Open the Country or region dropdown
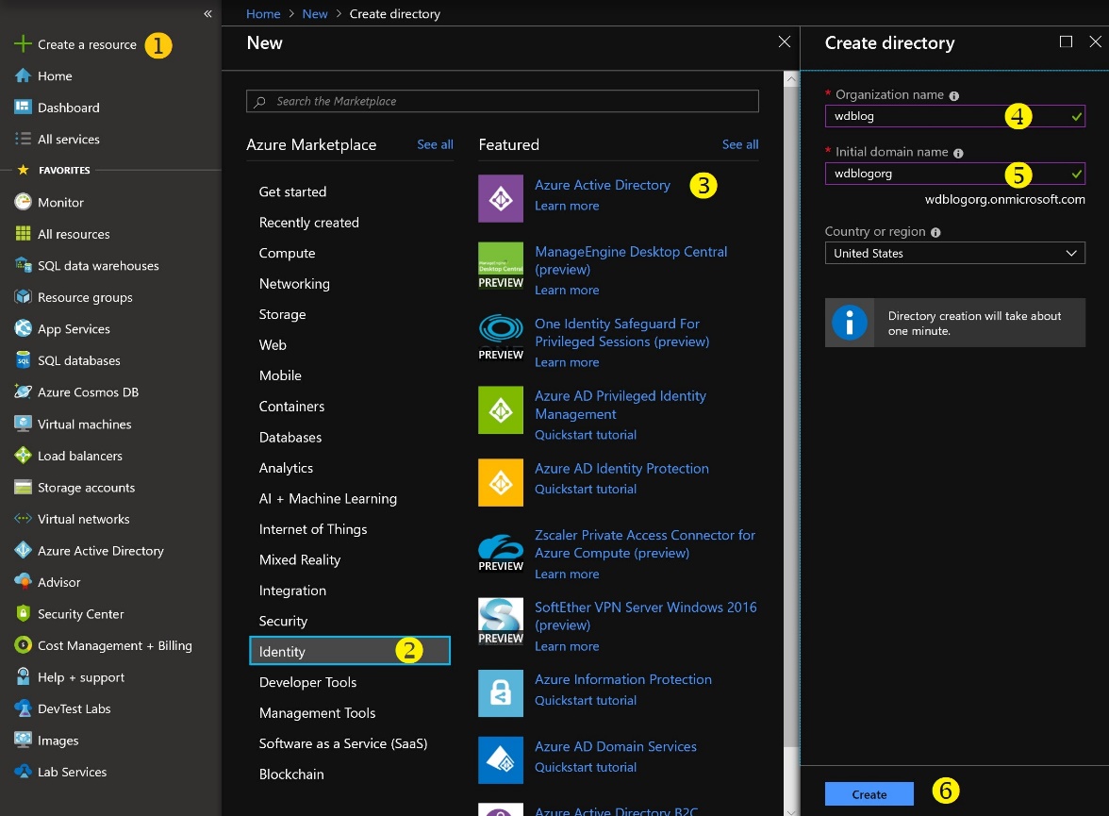1109x816 pixels. point(954,253)
